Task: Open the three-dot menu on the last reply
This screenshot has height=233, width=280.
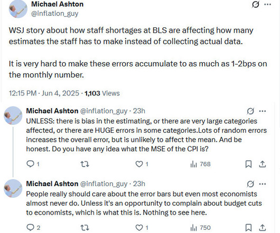Action: coord(263,184)
